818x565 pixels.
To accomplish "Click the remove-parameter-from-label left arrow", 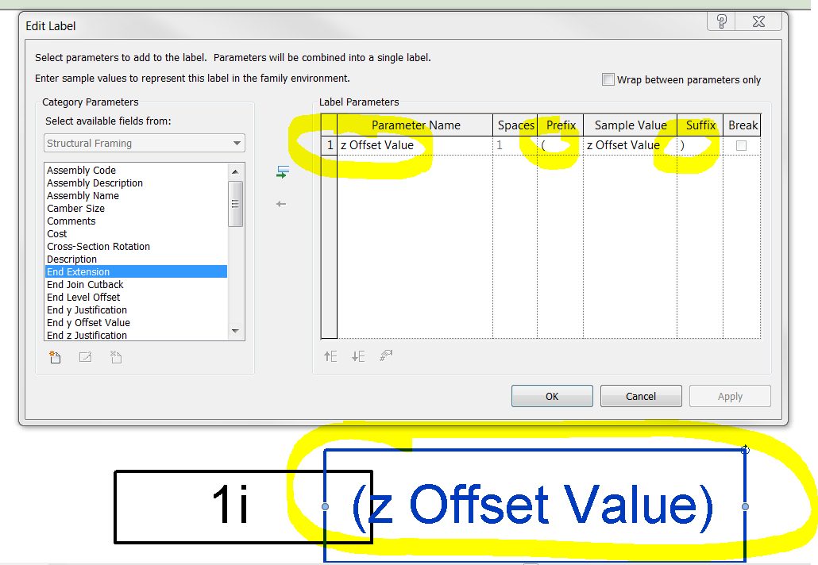I will [280, 204].
